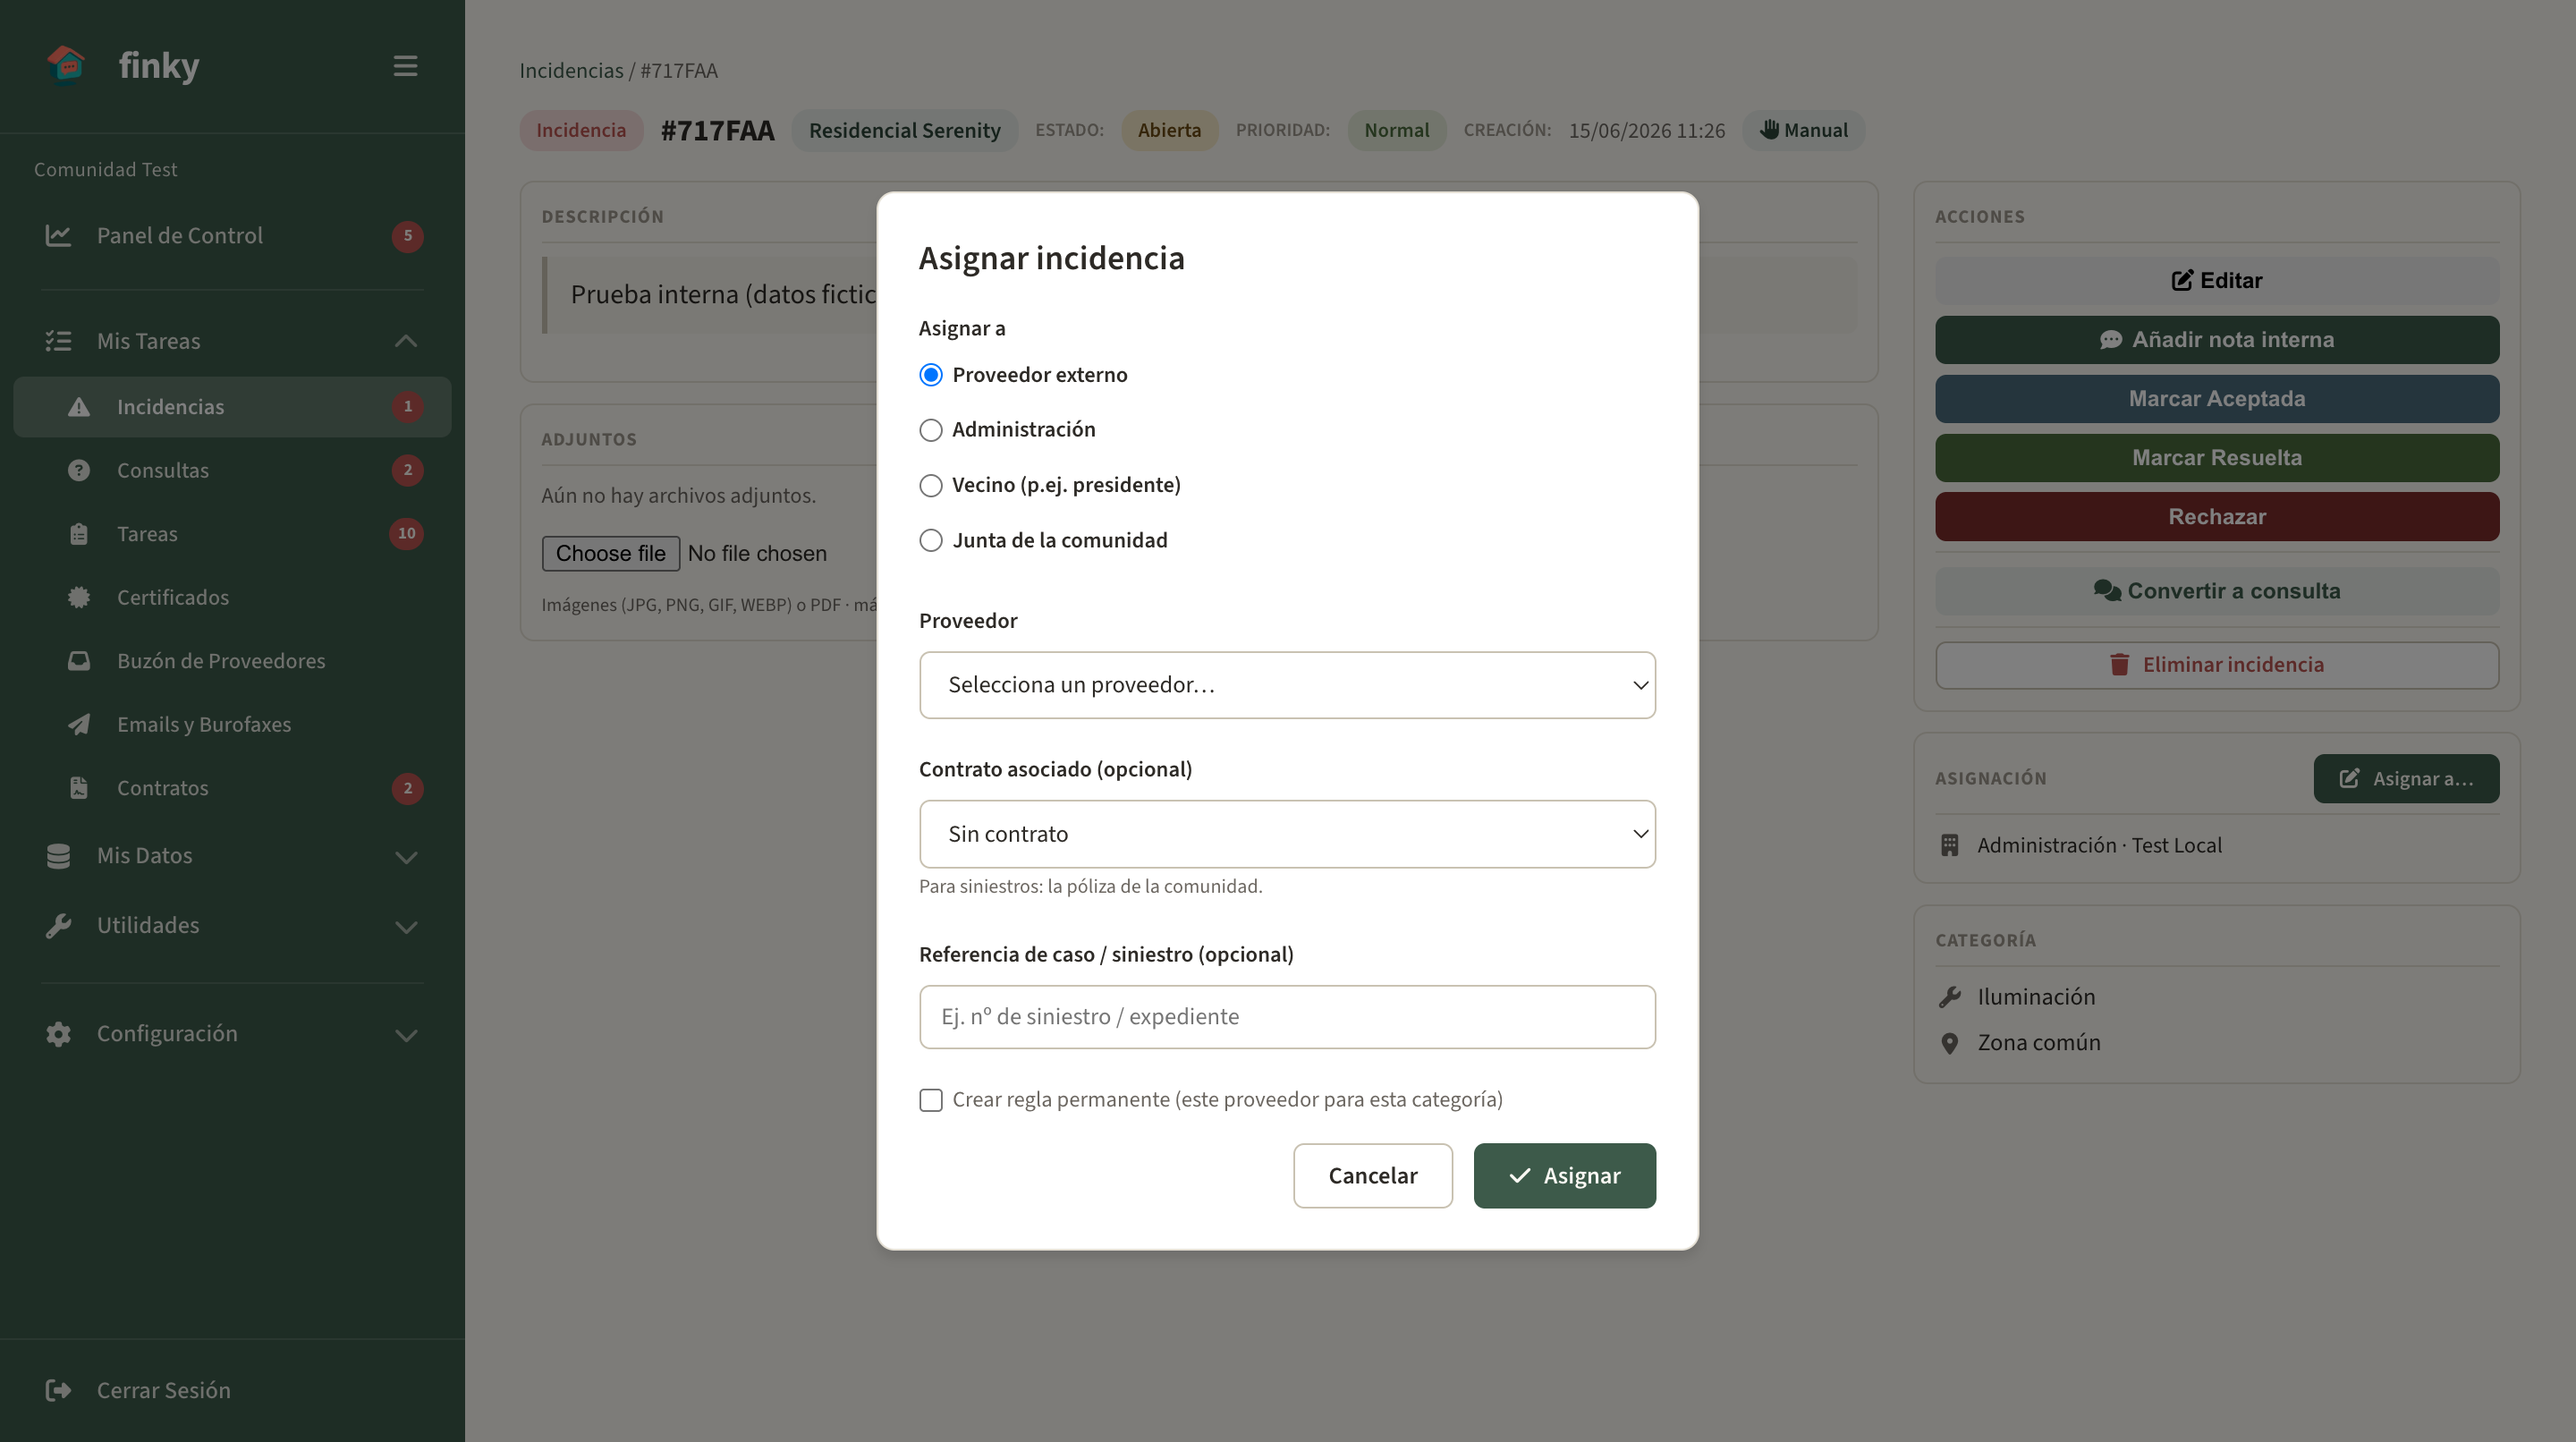Click the Cerrar Sesión label
This screenshot has width=2576, height=1442.
click(x=164, y=1390)
